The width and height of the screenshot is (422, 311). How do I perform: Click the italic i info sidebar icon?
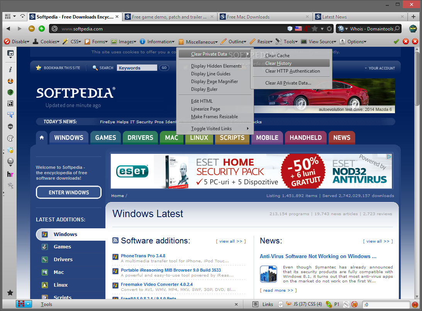pos(10,70)
